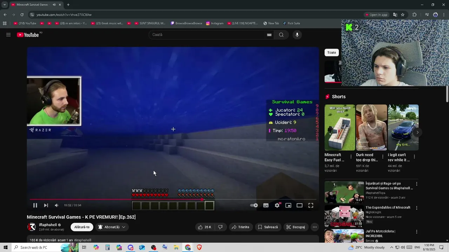Mute the video player volume
449x252 pixels.
[x=56, y=205]
